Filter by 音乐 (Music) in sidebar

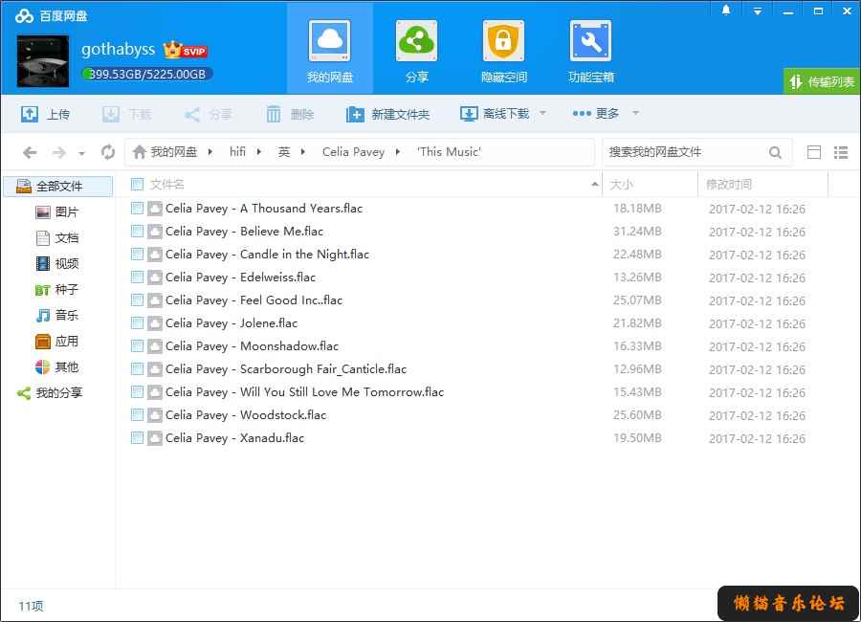(x=57, y=316)
